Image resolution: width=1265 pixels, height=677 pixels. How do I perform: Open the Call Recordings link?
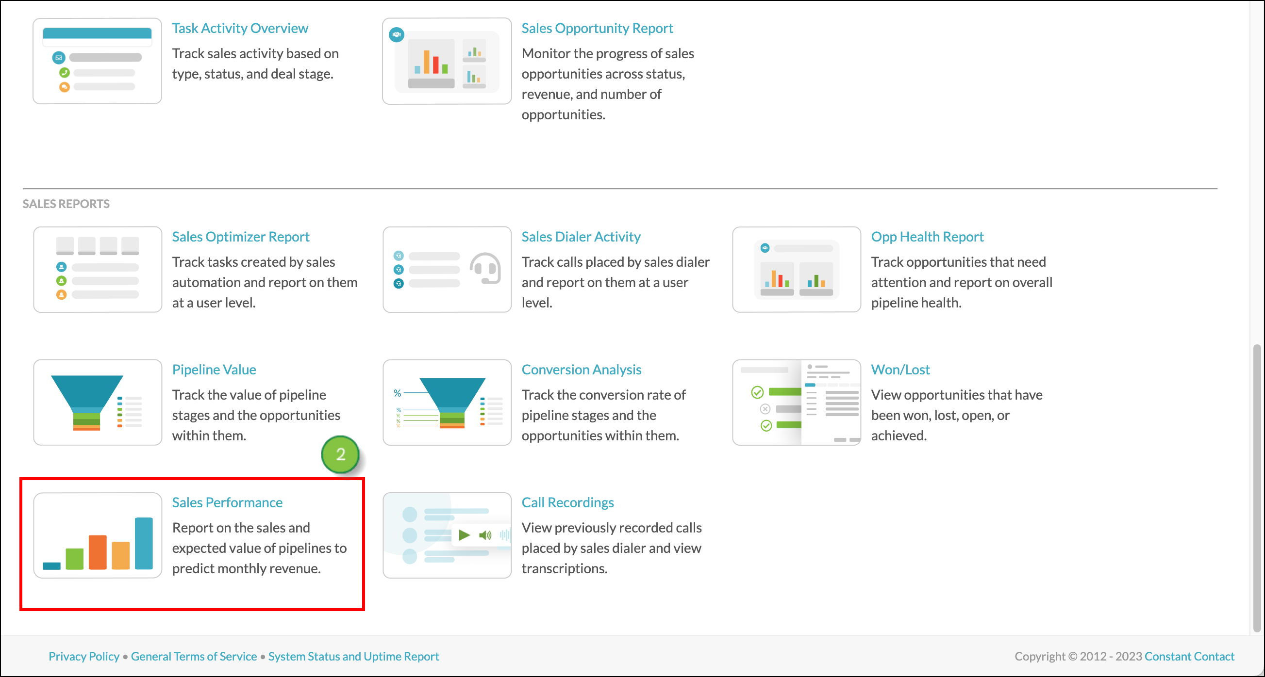pyautogui.click(x=567, y=502)
